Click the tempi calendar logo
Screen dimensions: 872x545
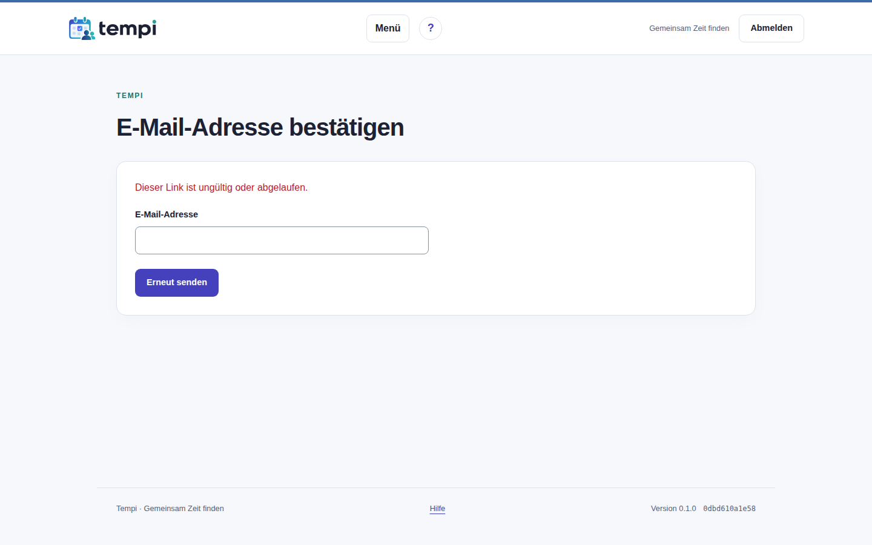pyautogui.click(x=113, y=28)
